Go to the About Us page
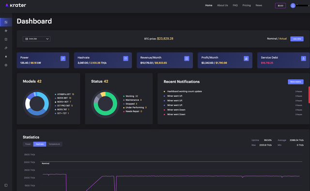Image resolution: width=310 pixels, height=191 pixels. pyautogui.click(x=222, y=5)
